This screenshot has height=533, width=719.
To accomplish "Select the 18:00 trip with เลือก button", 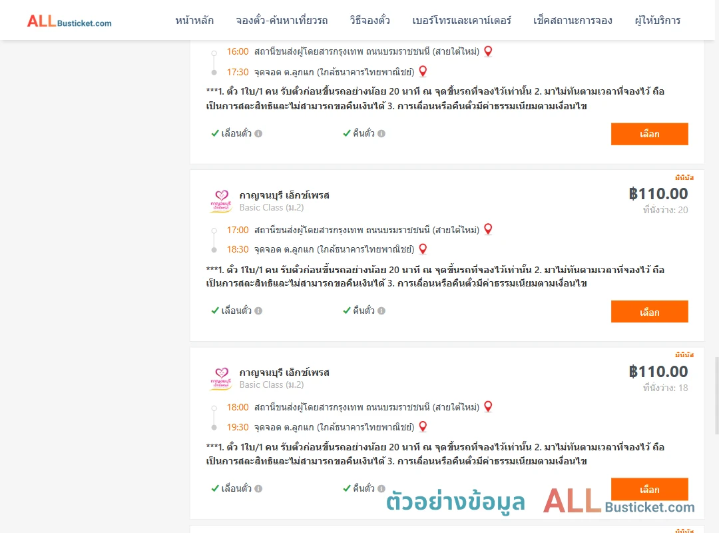I will click(x=649, y=489).
